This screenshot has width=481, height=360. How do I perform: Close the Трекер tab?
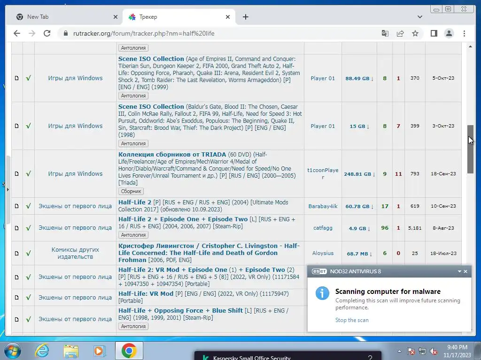pos(228,17)
